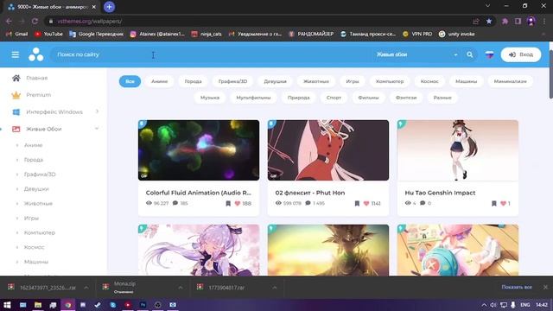Open Premium in the sidebar
Screen dimensions: 553x311
[38, 95]
